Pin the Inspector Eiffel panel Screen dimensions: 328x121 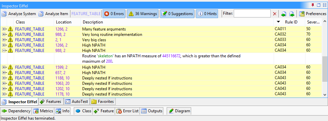tap(313, 5)
